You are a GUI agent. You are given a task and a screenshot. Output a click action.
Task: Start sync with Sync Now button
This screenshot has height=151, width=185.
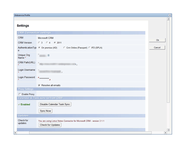tap(45, 111)
